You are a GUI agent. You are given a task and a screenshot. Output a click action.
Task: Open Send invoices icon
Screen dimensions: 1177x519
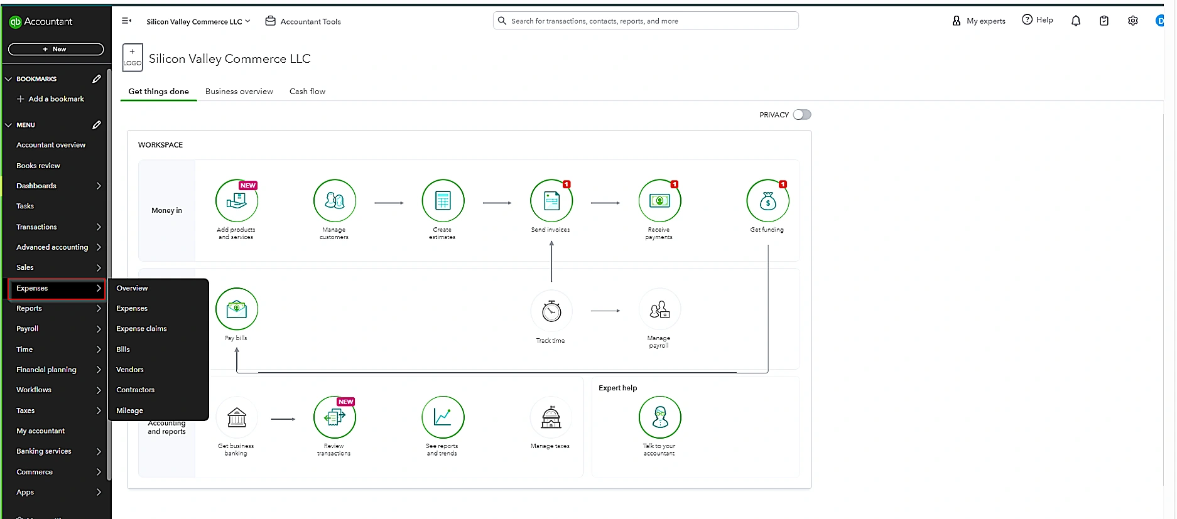pyautogui.click(x=551, y=201)
